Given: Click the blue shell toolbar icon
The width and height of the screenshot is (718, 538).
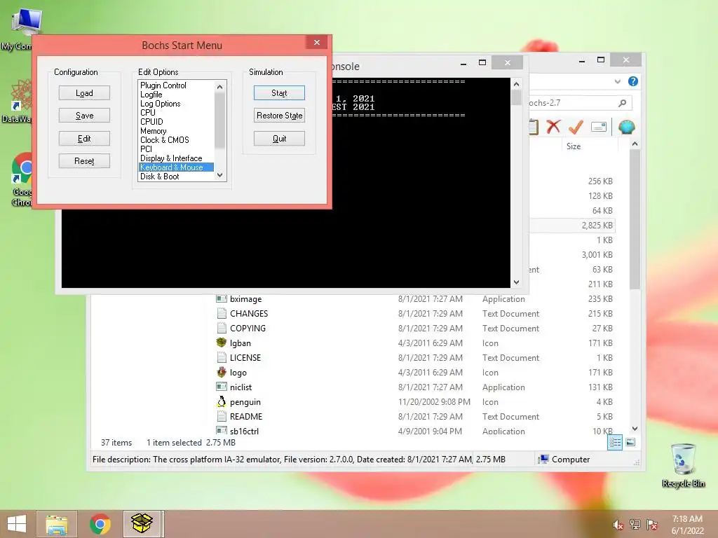Looking at the screenshot, I should 626,127.
